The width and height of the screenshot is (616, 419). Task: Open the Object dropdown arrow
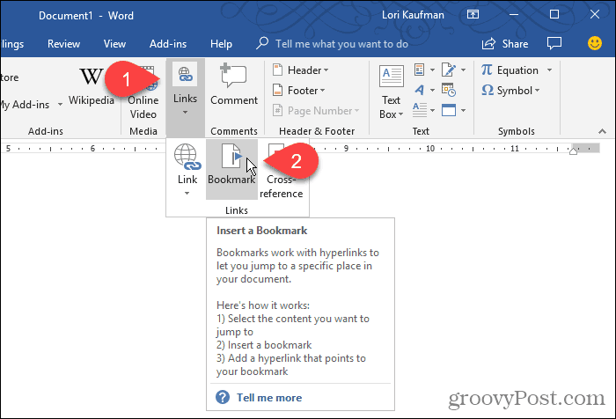[464, 110]
